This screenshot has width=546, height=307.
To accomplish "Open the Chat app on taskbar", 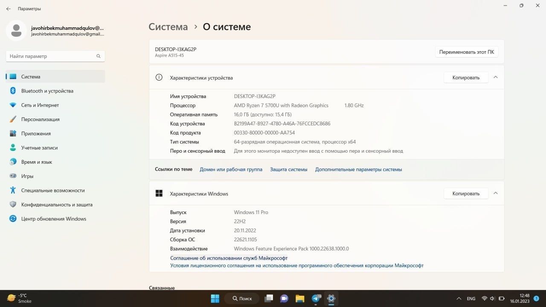I will click(x=285, y=298).
